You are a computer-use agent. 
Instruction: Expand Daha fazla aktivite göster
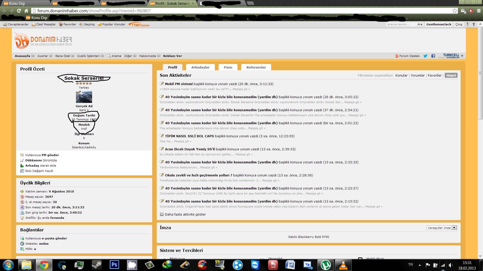183,214
